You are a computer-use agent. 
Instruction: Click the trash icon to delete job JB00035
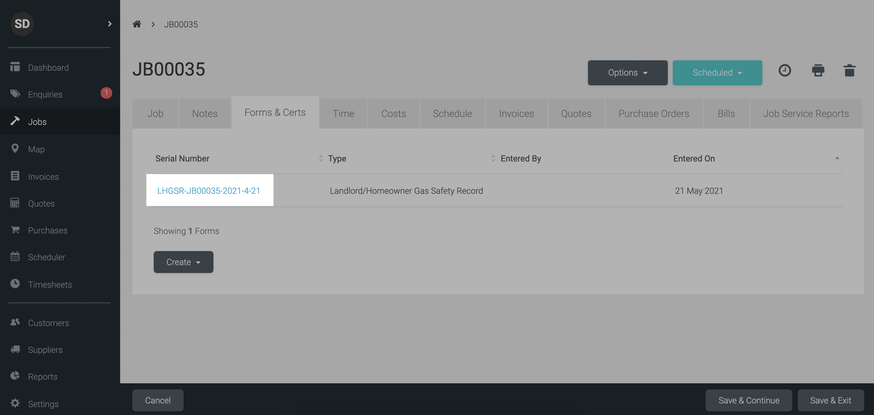coord(849,70)
